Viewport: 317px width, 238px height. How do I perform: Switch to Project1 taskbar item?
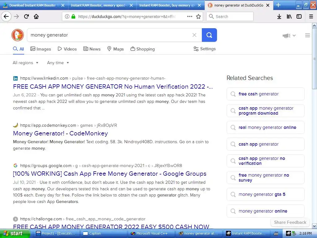tap(56, 233)
